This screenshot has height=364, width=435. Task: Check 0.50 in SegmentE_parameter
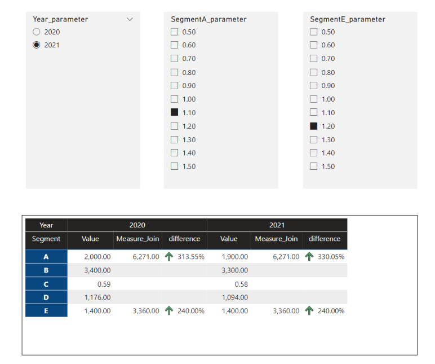pos(313,32)
